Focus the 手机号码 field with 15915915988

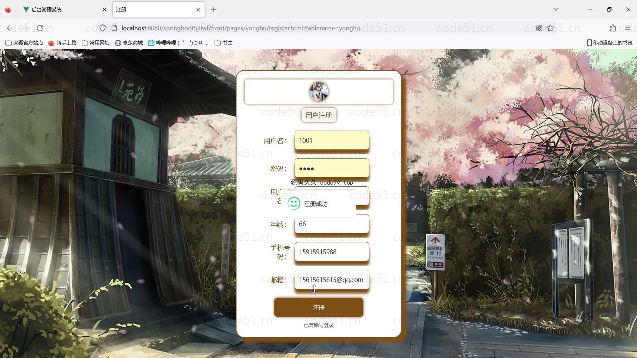(x=332, y=252)
